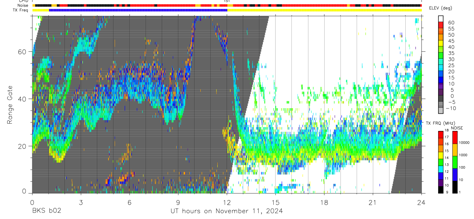Choose the yellow 14–15 MHz TX FRQ swatch
474x219 pixels.
pos(441,155)
